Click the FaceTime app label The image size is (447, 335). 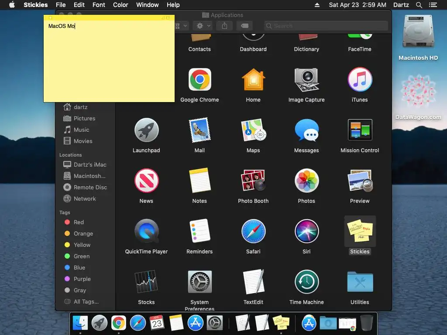(x=360, y=49)
